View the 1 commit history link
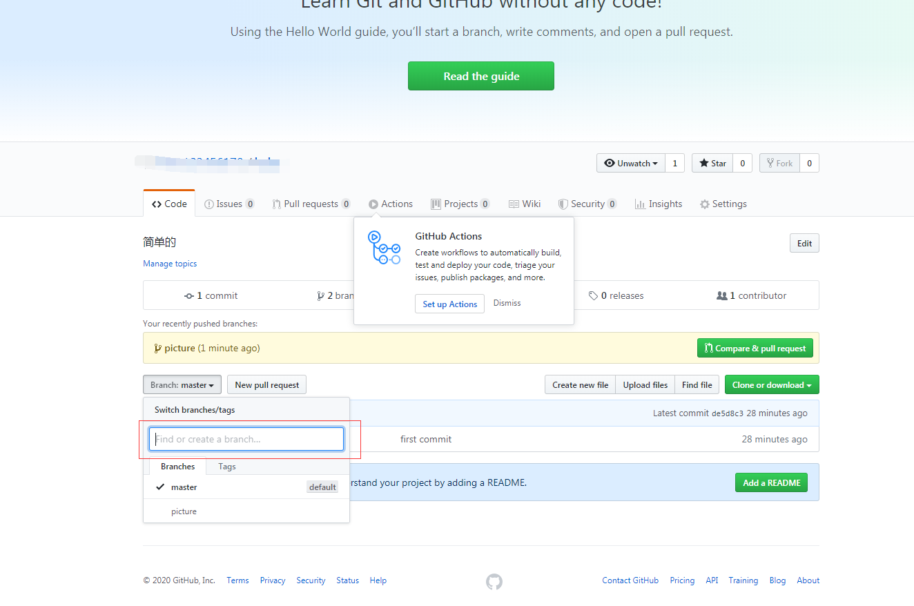The image size is (914, 606). coord(211,295)
